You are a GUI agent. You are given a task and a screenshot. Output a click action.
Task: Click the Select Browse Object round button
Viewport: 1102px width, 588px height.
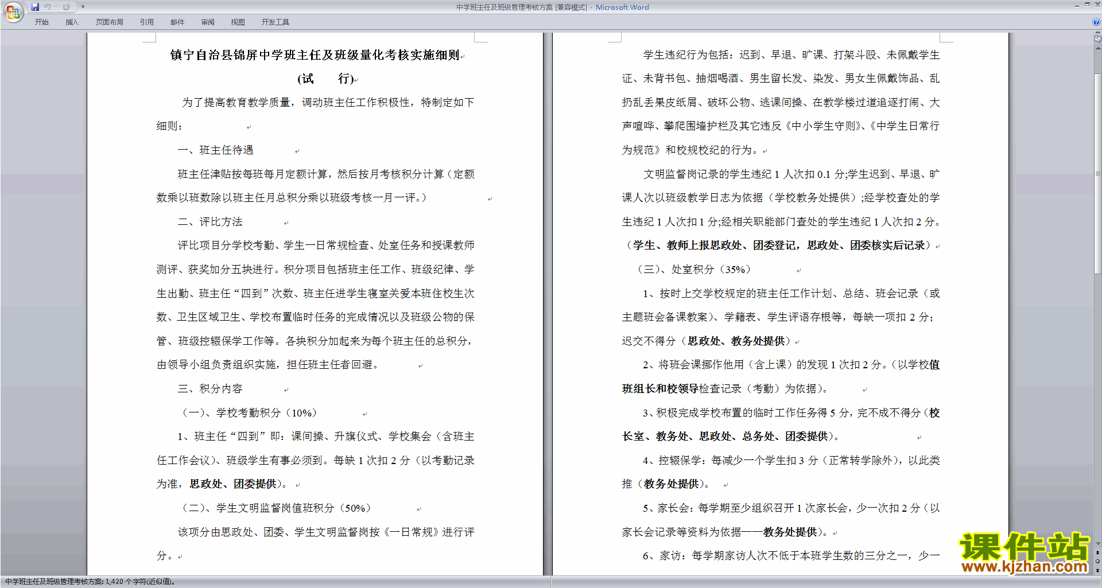[x=1098, y=561]
